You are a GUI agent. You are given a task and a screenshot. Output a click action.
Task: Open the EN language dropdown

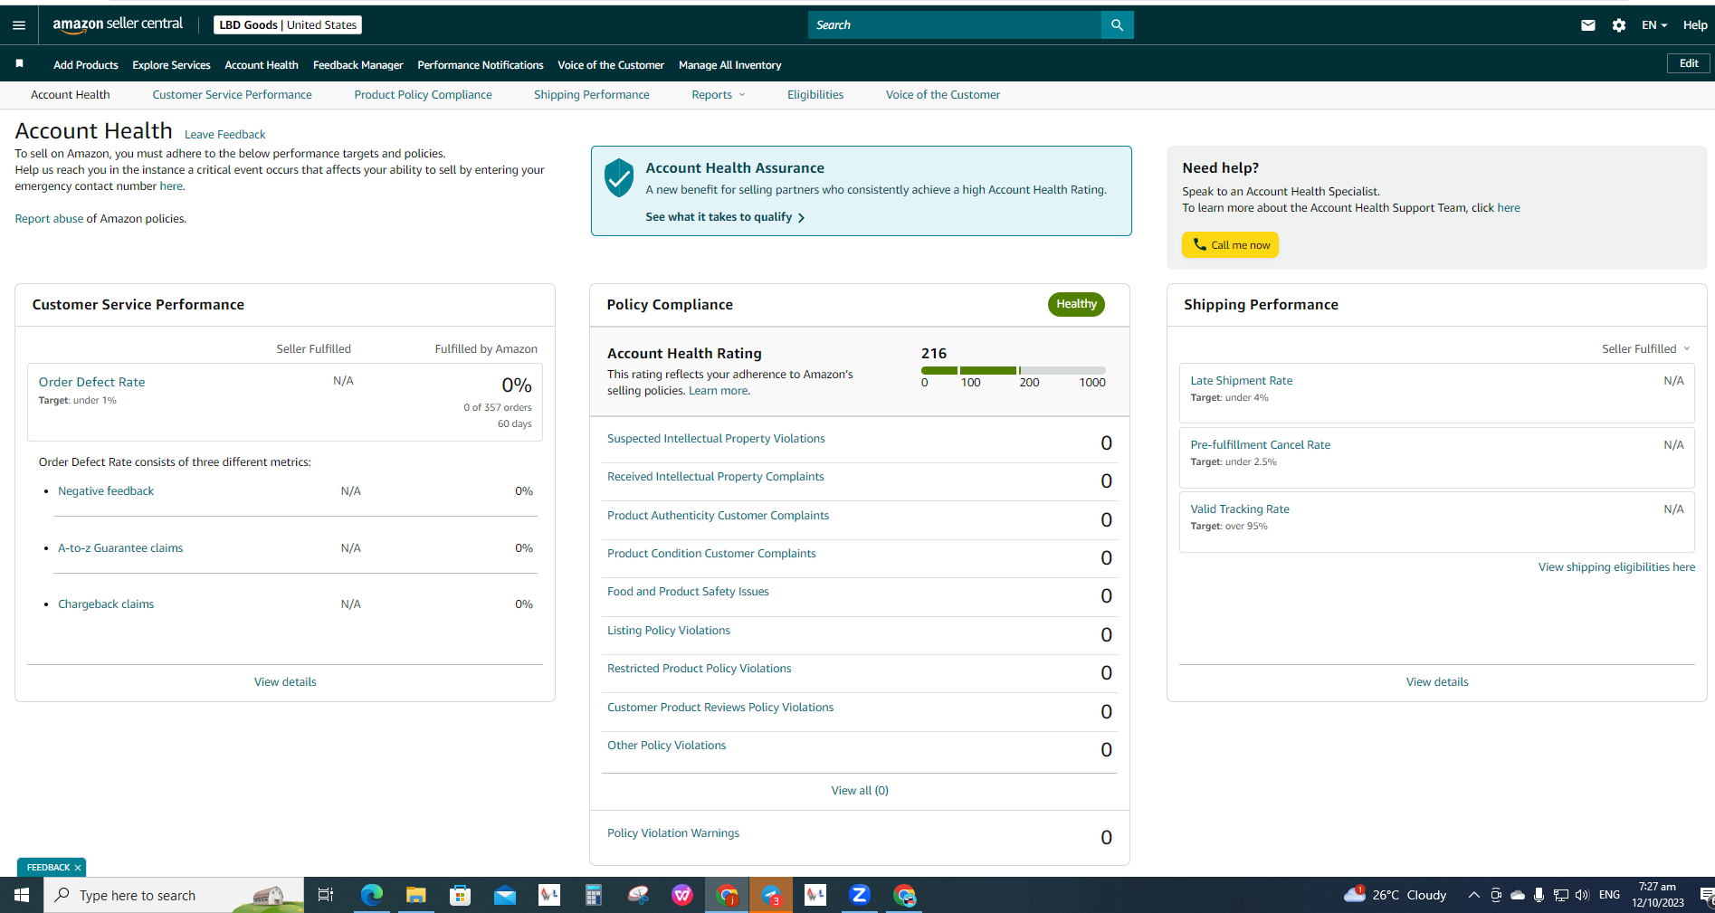click(x=1654, y=25)
